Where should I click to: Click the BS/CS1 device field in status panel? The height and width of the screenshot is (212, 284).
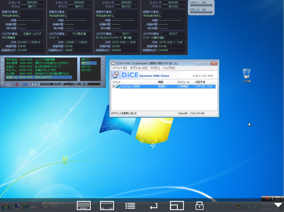[127, 7]
